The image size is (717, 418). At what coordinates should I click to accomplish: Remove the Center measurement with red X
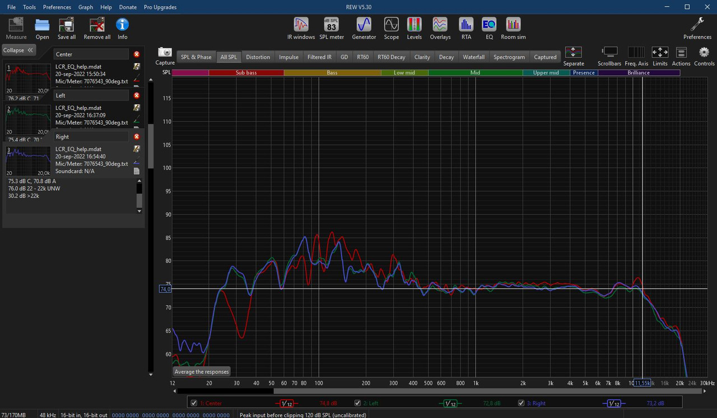[137, 54]
